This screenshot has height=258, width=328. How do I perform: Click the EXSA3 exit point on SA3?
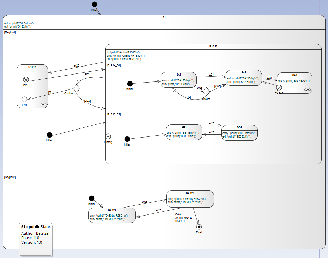coord(279,88)
